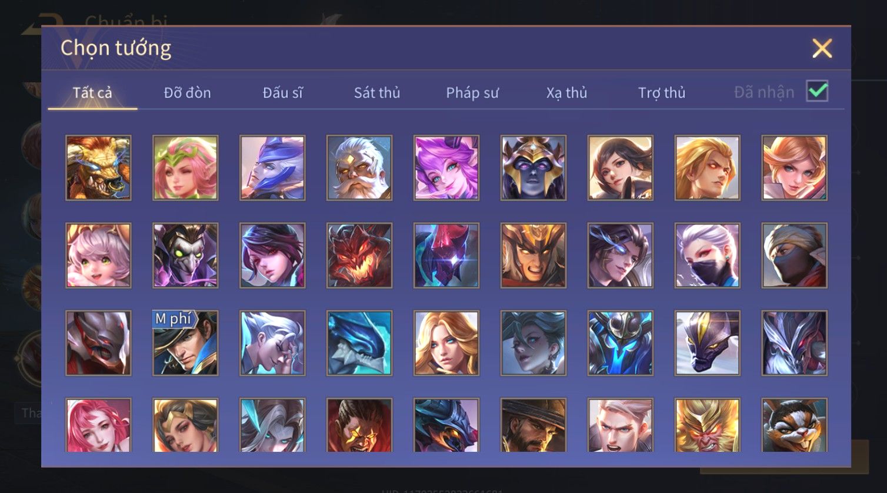This screenshot has width=887, height=493.
Task: Pick the pink-haired hero with green leaf crown
Action: 185,168
